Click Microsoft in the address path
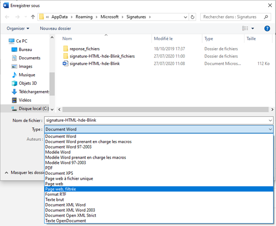The height and width of the screenshot is (226, 276). [x=109, y=17]
